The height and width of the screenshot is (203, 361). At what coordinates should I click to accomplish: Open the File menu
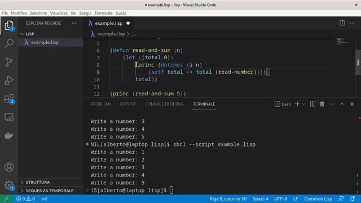coord(5,13)
